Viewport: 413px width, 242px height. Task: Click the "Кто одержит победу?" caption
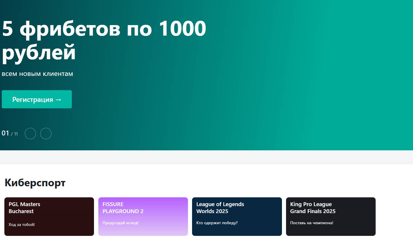pyautogui.click(x=217, y=223)
